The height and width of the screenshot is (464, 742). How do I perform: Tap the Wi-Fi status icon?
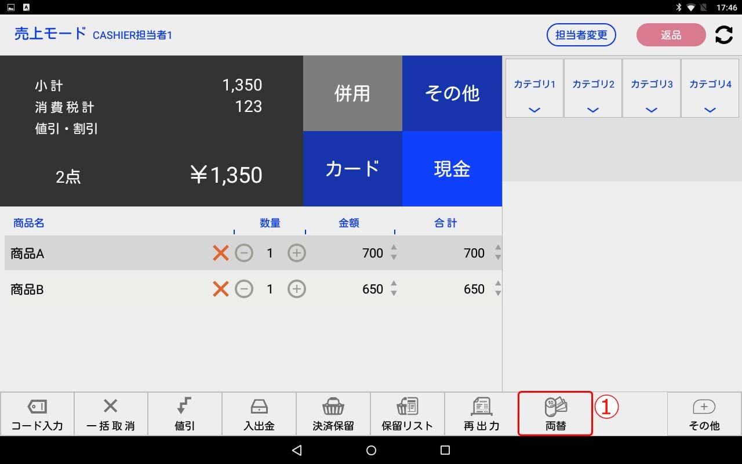(691, 8)
